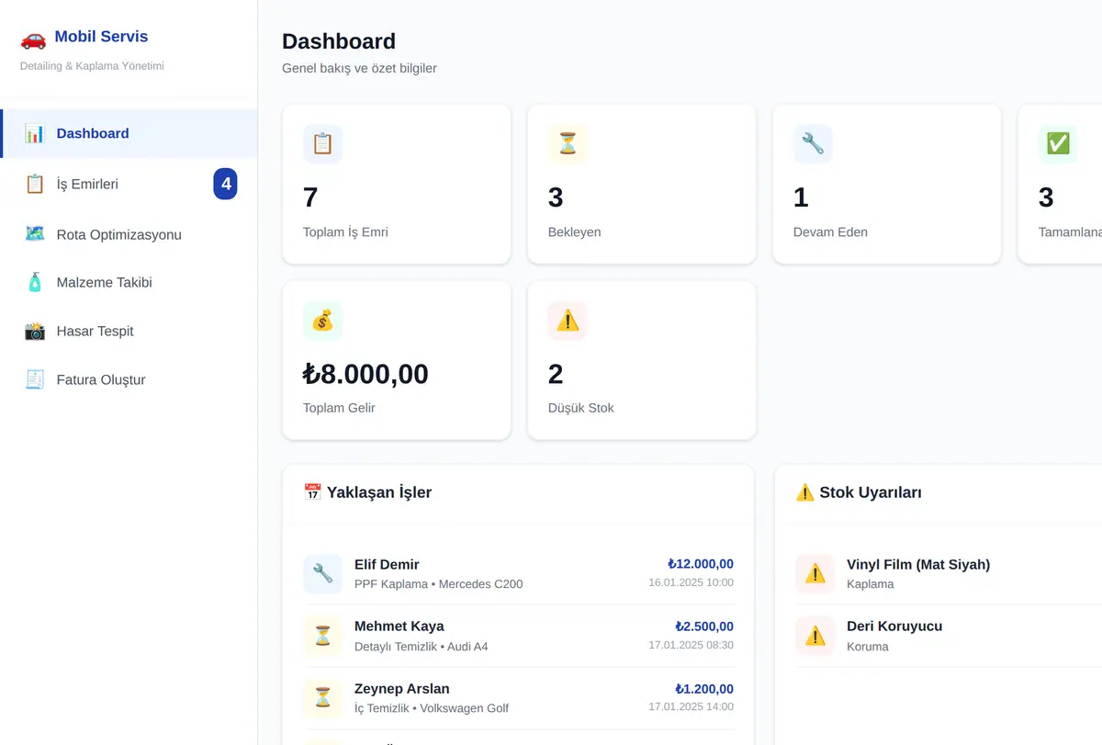Open the Fatura Oluştur page
Image resolution: width=1102 pixels, height=745 pixels.
[x=129, y=379]
